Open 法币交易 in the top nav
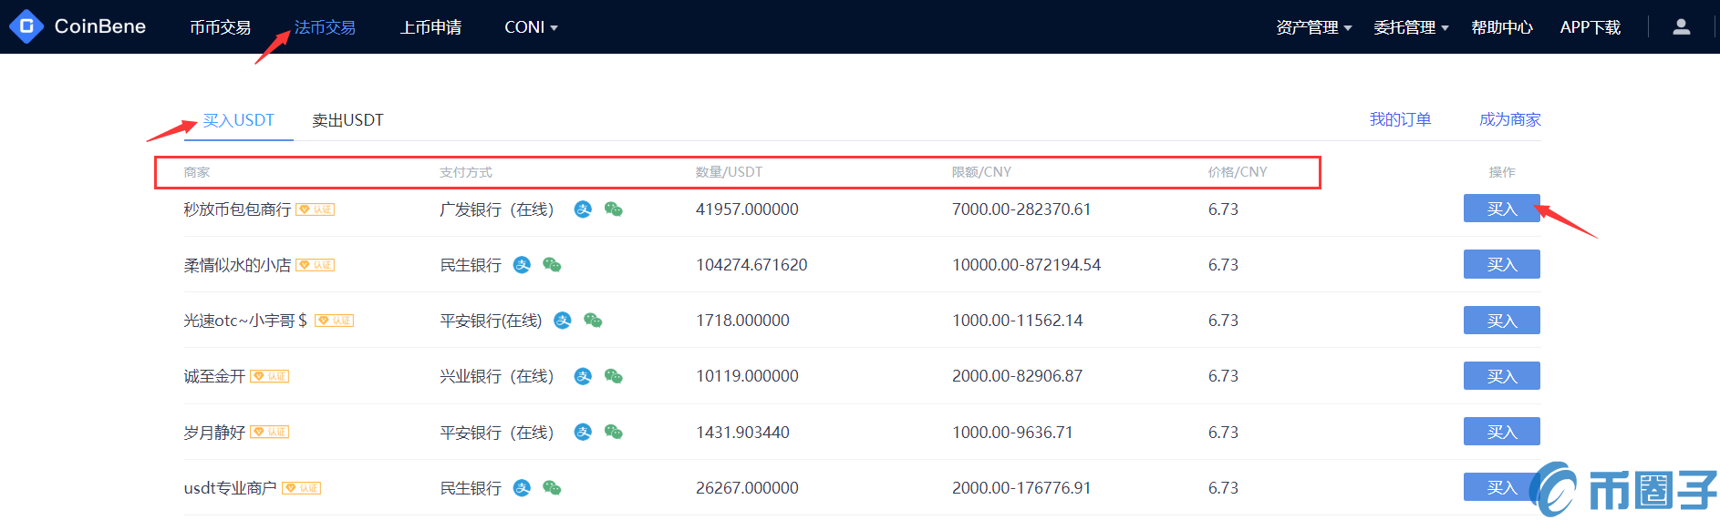The height and width of the screenshot is (520, 1720). (325, 27)
